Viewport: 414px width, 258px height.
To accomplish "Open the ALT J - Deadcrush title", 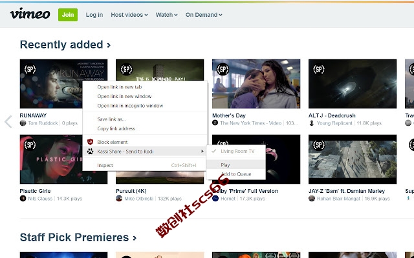I will click(332, 115).
